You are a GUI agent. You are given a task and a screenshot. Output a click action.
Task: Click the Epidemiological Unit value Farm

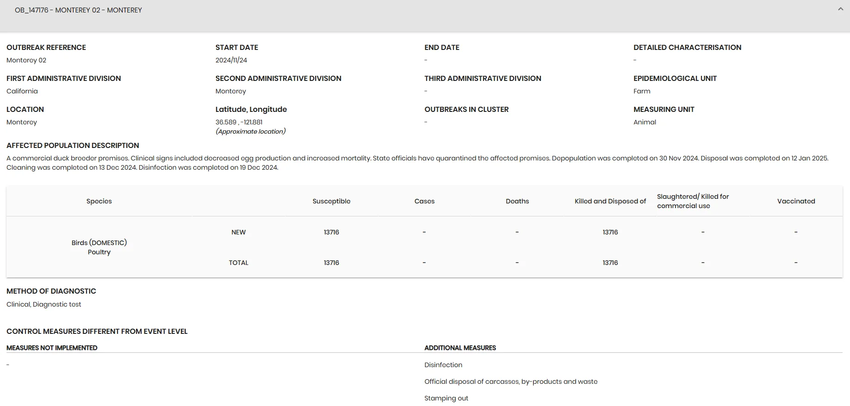click(x=642, y=91)
